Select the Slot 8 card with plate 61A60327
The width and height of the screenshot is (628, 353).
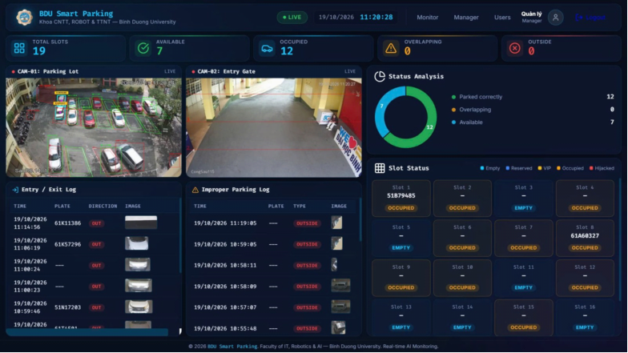point(585,239)
